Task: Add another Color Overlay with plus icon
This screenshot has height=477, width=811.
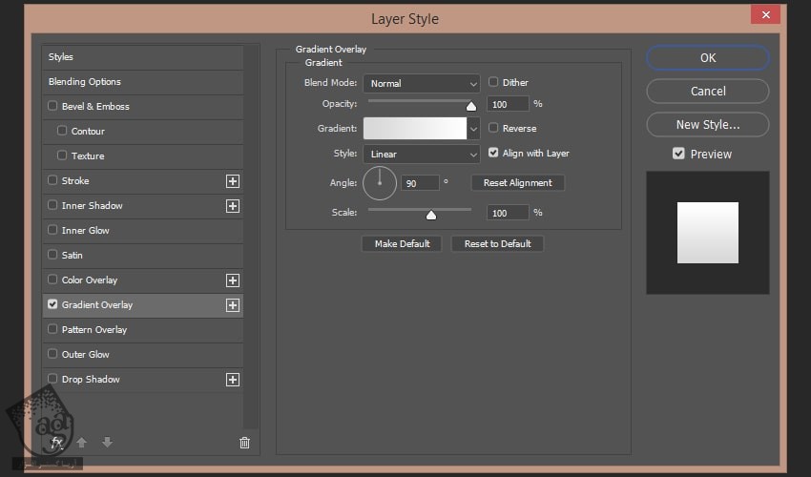Action: (x=232, y=280)
